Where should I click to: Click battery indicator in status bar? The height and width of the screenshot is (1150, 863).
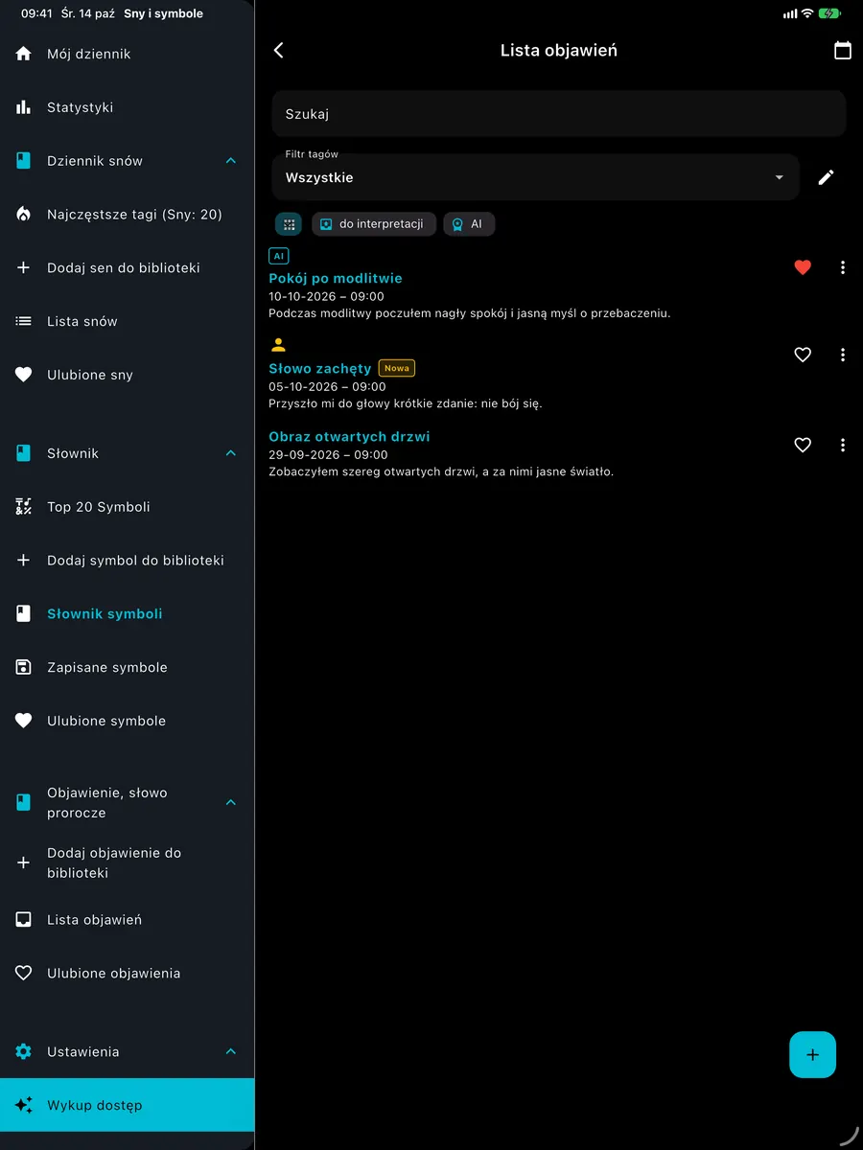point(829,13)
